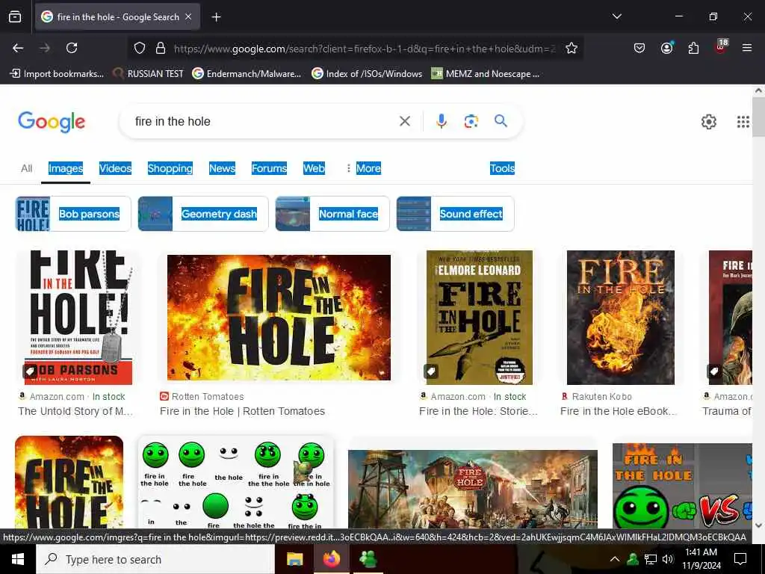Screen dimensions: 765x574
Task: Open the Tools filter menu
Action: (502, 168)
